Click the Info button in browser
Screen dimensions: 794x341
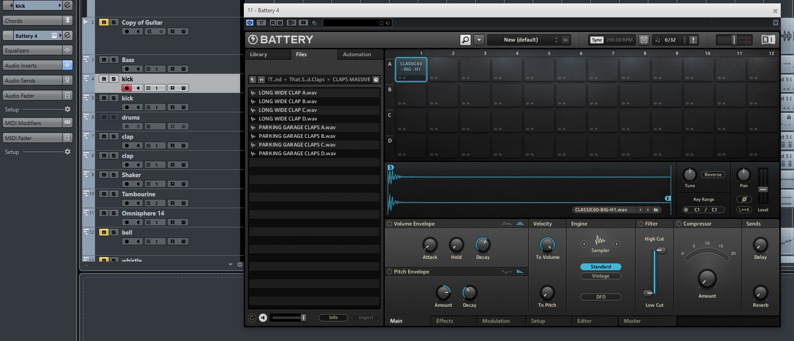pyautogui.click(x=333, y=318)
